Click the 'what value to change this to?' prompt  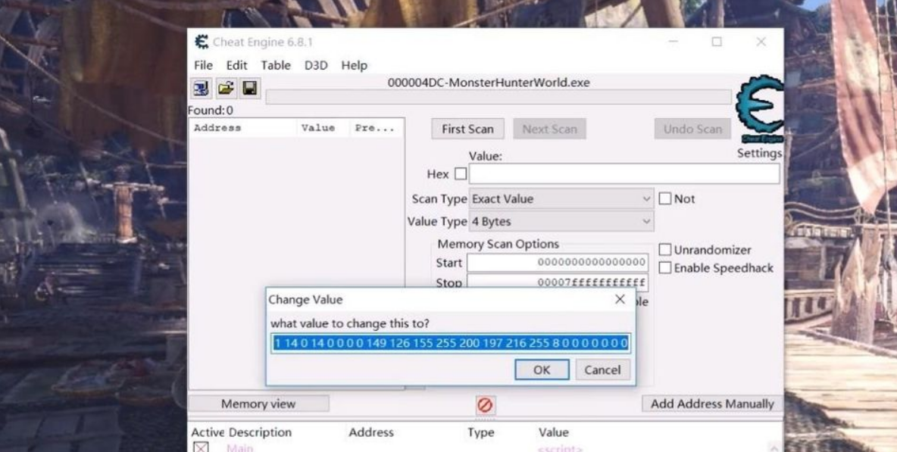click(x=349, y=323)
